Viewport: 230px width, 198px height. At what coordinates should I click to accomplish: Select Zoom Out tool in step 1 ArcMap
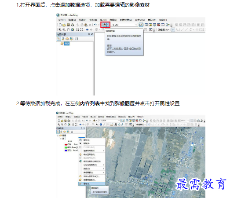[64, 29]
